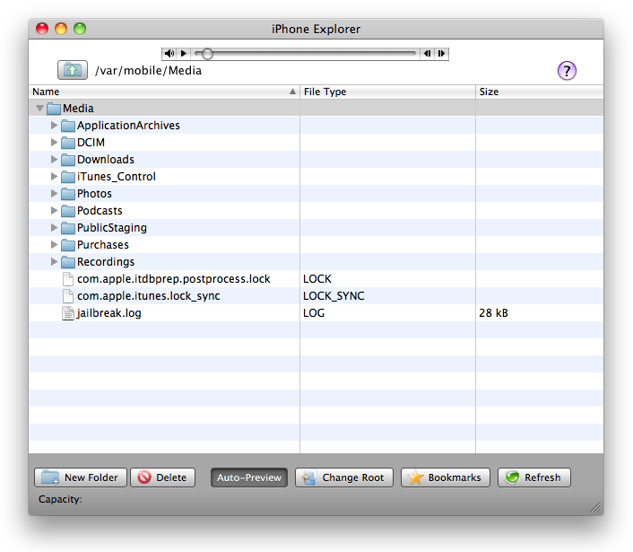This screenshot has height=552, width=633.
Task: Click the New Folder button
Action: (x=81, y=478)
